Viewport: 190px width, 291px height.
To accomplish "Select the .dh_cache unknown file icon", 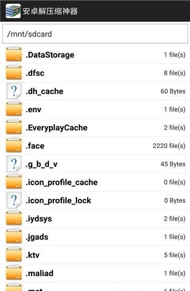I will point(14,91).
